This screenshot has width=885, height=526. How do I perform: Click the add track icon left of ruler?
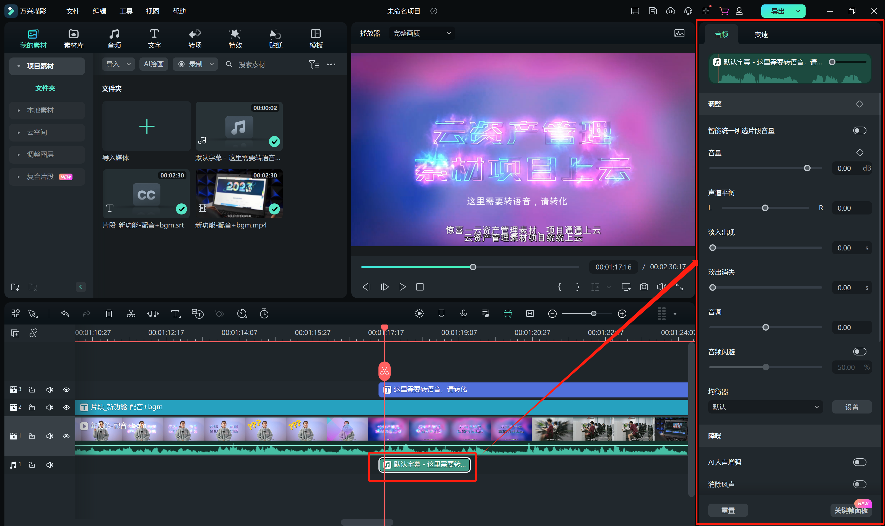[x=15, y=333]
